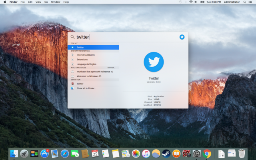256x160 pixels.
Task: Select the Extensions preference result
Action: tap(93, 60)
